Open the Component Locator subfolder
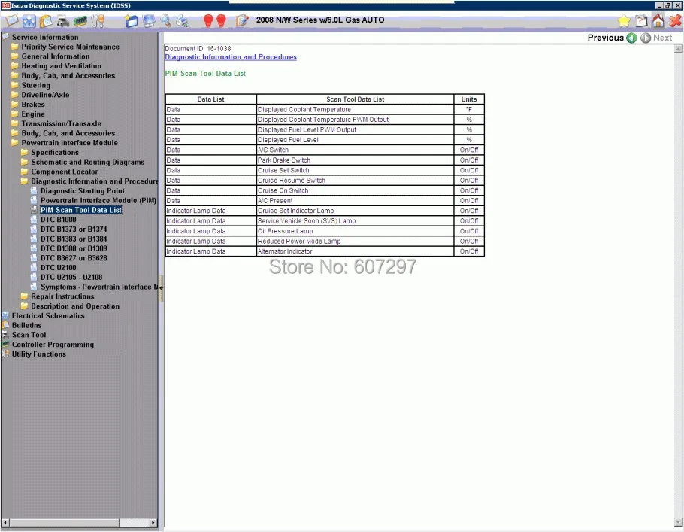This screenshot has width=684, height=532. 64,172
